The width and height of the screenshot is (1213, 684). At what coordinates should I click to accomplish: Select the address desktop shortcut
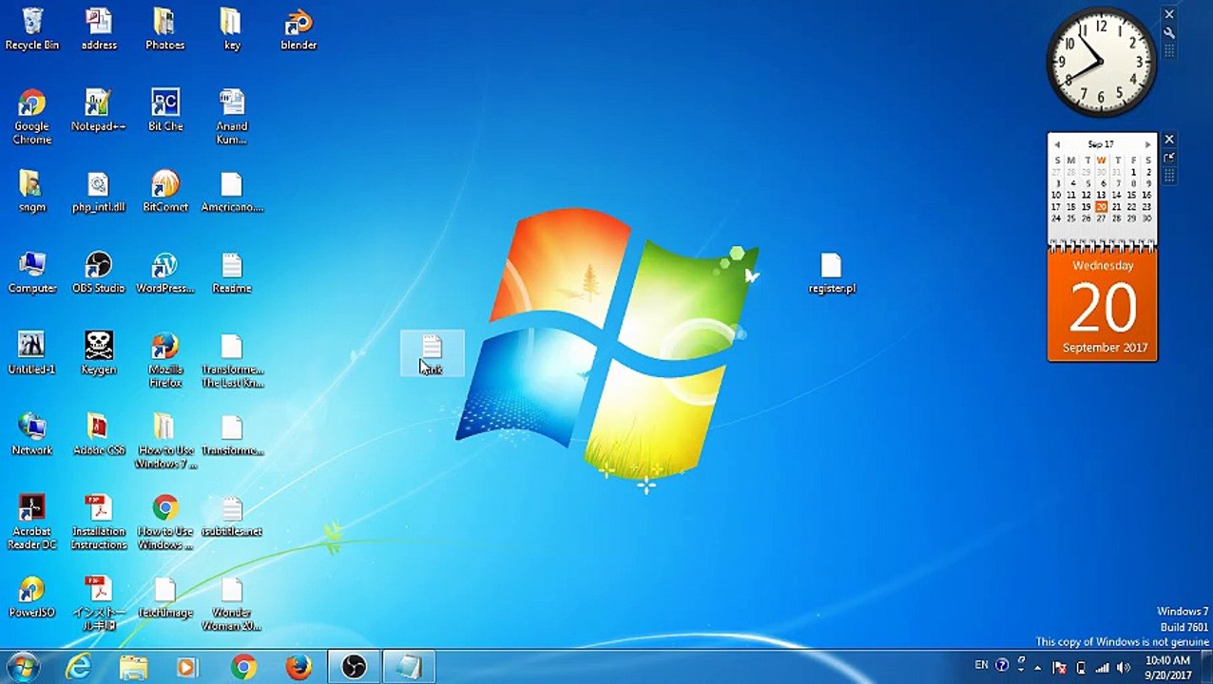point(98,28)
